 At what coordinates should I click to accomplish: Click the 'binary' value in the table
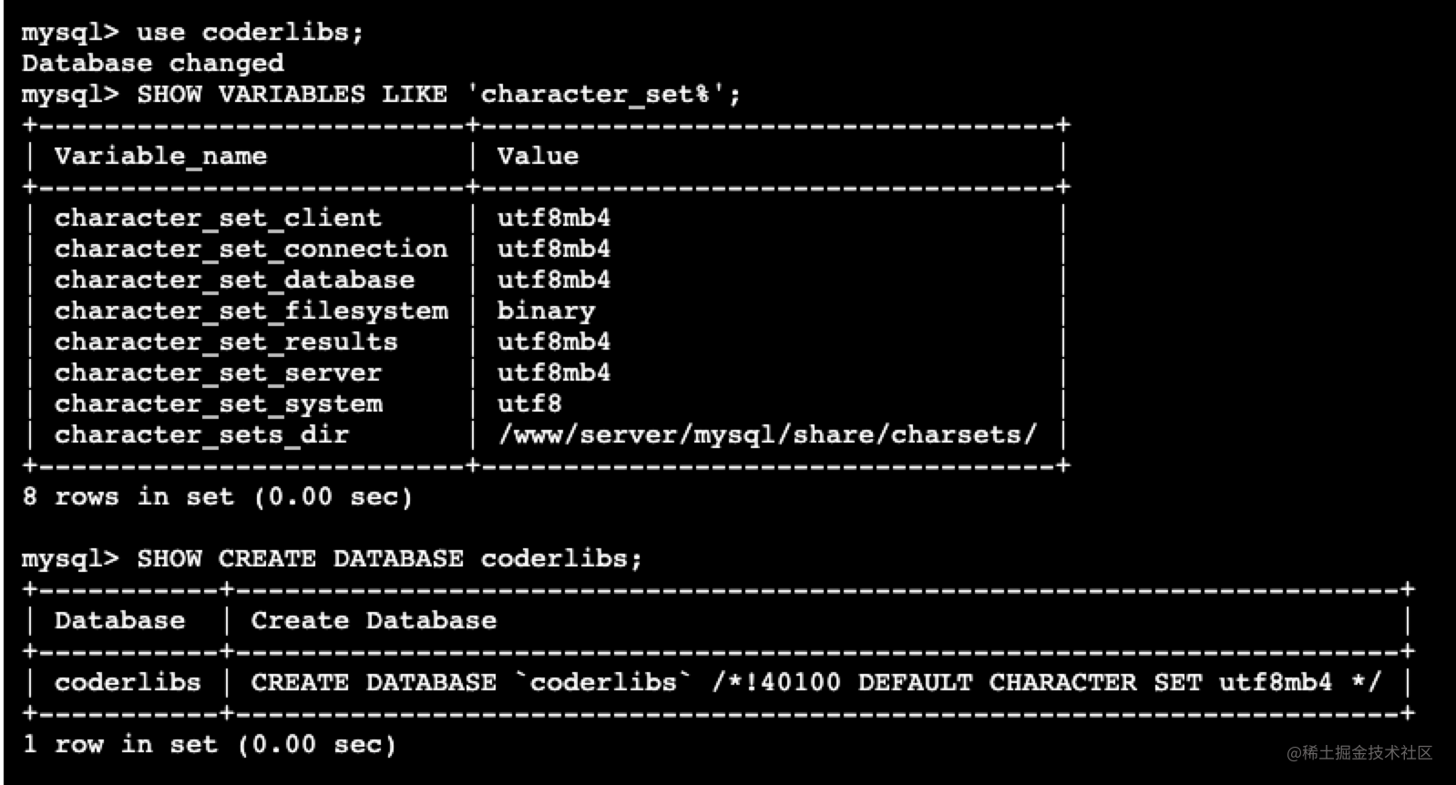click(x=546, y=311)
